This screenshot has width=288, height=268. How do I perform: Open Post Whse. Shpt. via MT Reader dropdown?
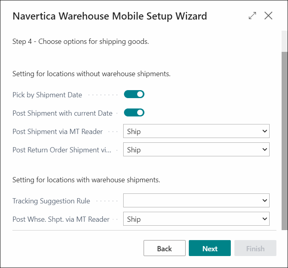(x=196, y=219)
